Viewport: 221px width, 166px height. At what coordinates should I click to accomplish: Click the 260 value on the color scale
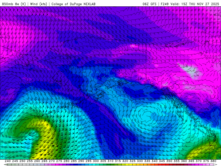[37, 161]
